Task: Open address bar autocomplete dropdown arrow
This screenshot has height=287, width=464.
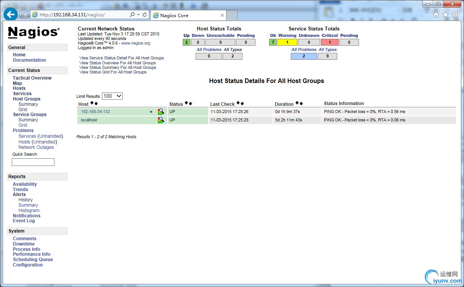Action: [139, 15]
